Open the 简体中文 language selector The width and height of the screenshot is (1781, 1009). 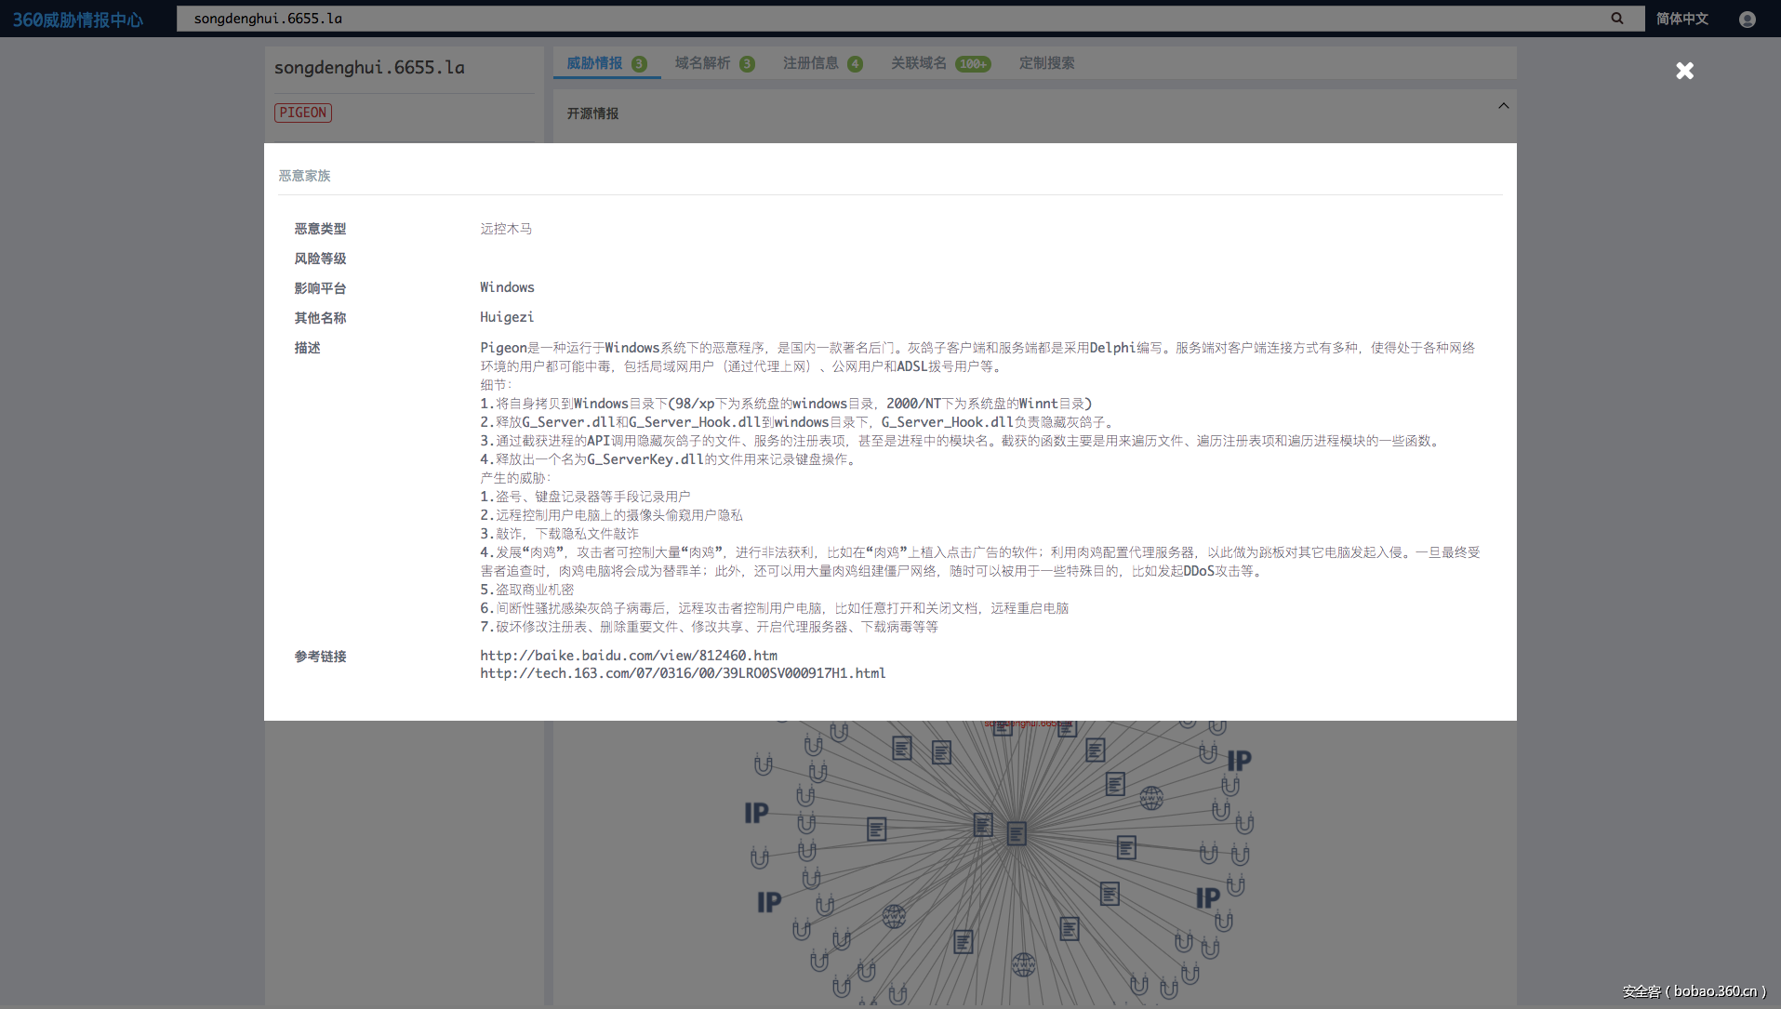pos(1682,18)
